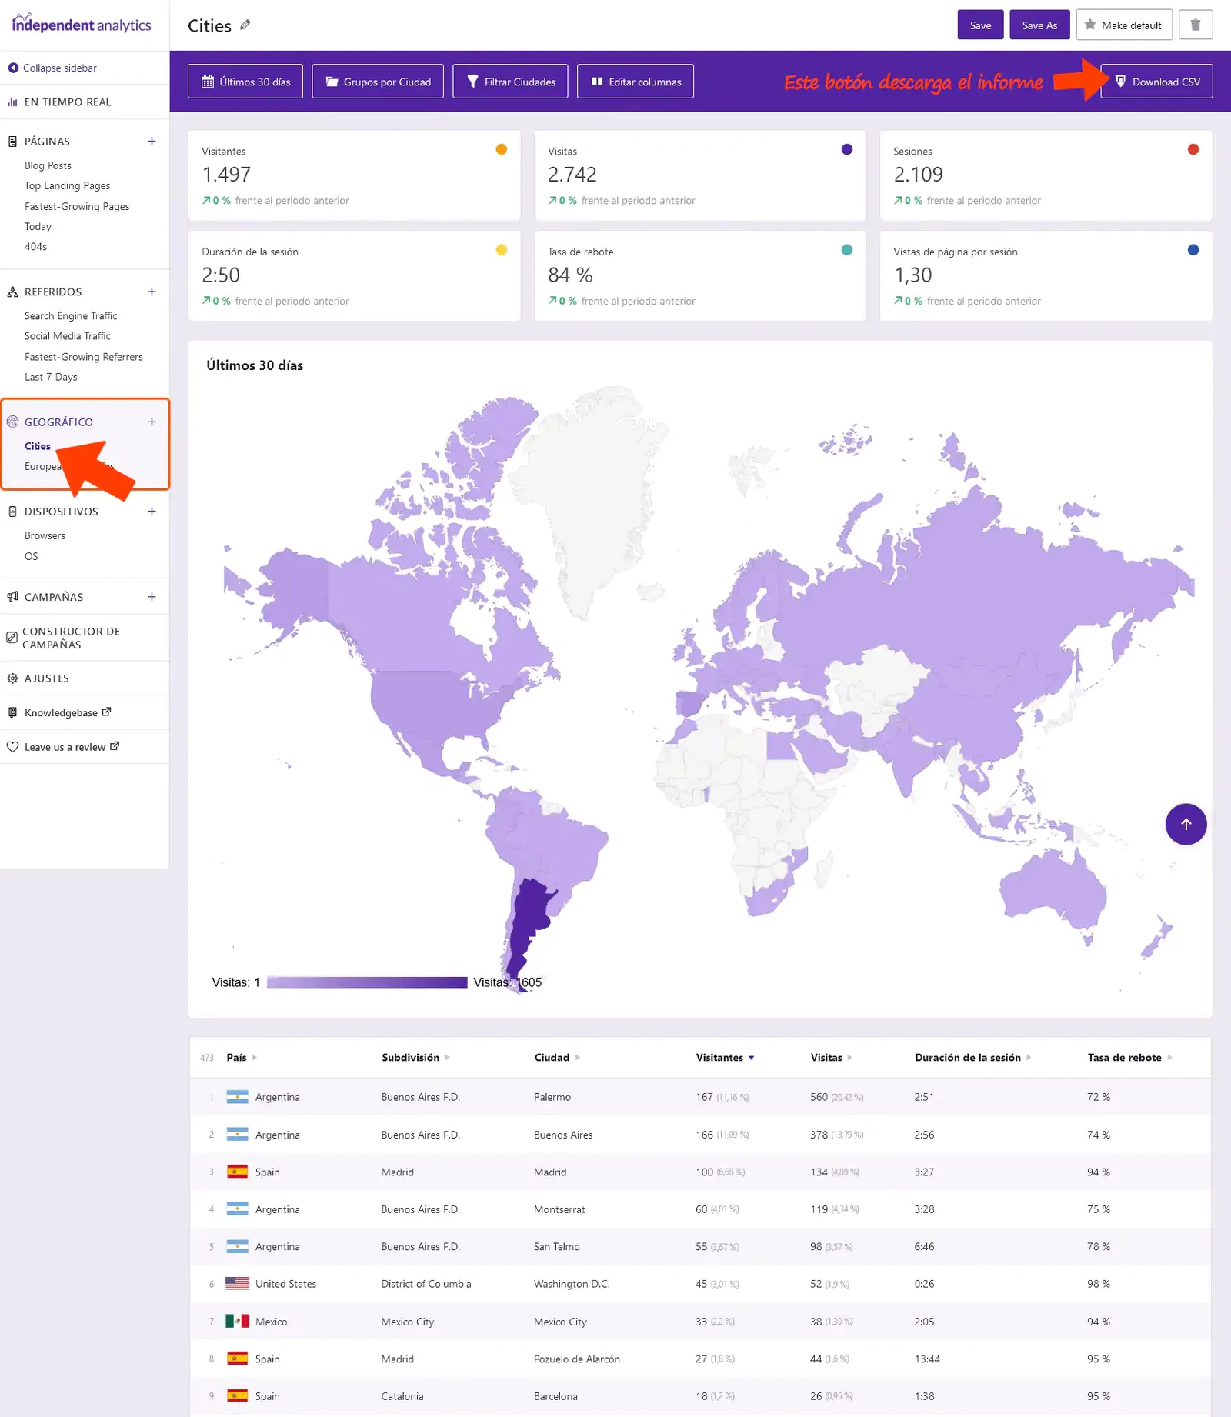Click the funnel icon on Filtrar Ciudades
This screenshot has width=1231, height=1417.
click(x=473, y=82)
